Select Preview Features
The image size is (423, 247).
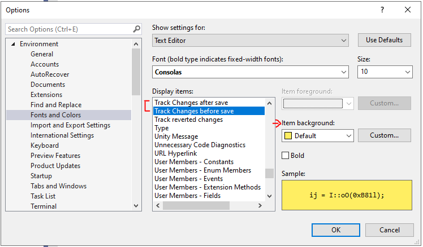pyautogui.click(x=55, y=156)
